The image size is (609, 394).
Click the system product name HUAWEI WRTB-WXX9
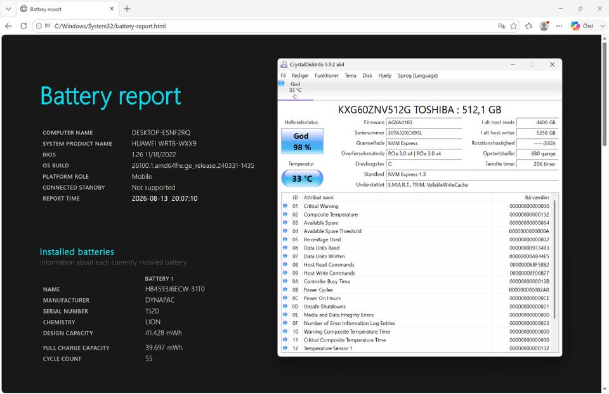pos(164,144)
